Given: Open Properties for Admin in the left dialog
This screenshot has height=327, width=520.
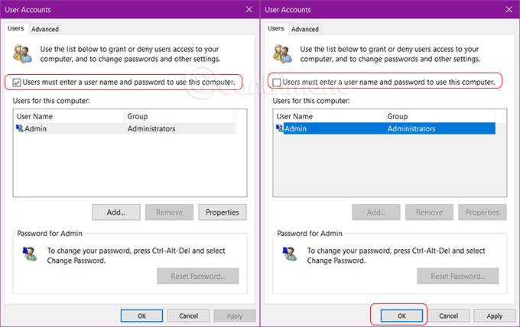Looking at the screenshot, I should pos(223,212).
